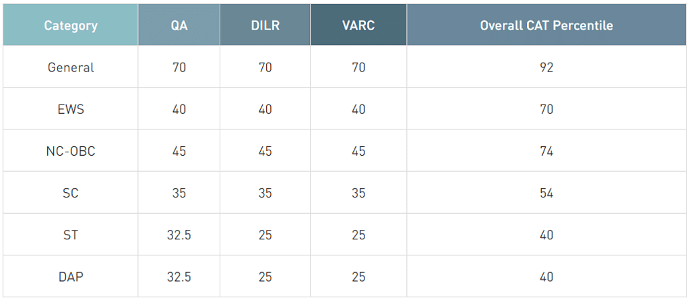690x302 pixels.
Task: Click the DILR column header
Action: pyautogui.click(x=265, y=26)
